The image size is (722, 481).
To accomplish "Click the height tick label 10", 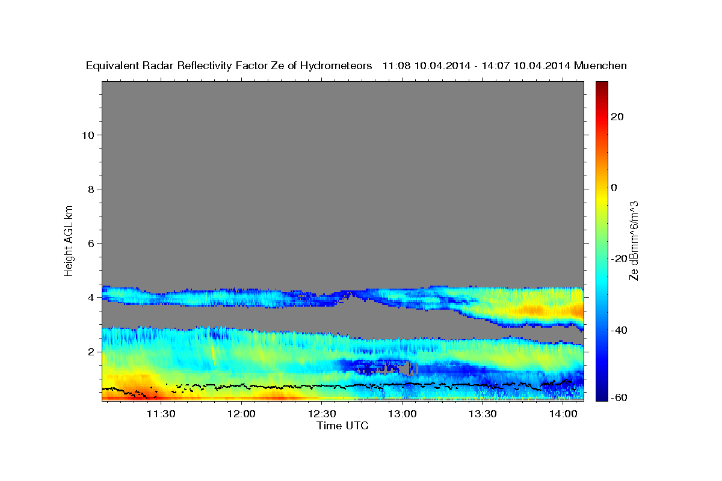I will pos(88,135).
